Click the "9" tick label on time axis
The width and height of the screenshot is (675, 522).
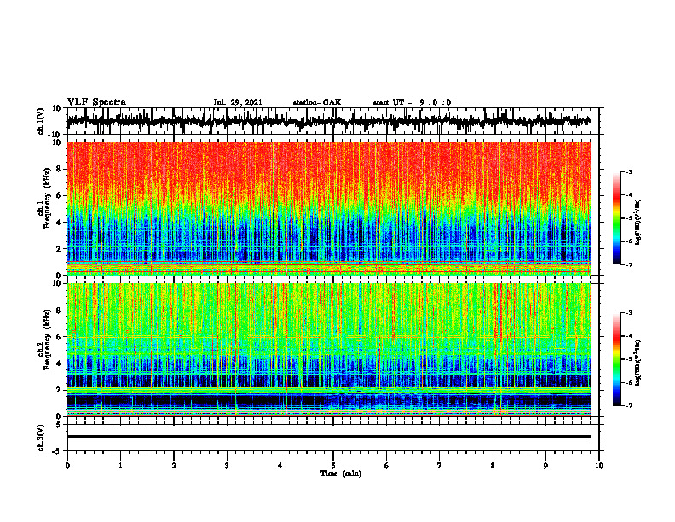pos(545,466)
